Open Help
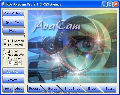The image size is (120, 95). point(8,89)
